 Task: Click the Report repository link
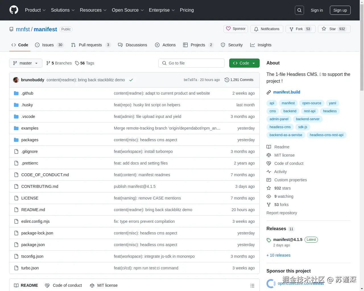pyautogui.click(x=282, y=213)
